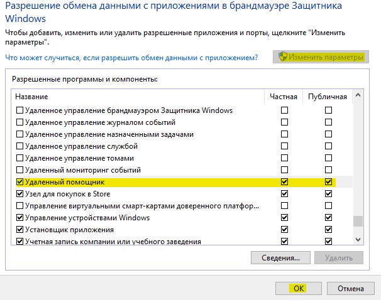The width and height of the screenshot is (381, 300).
Task: Uncheck Узел для покупок в Store checkbox
Action: tap(19, 193)
